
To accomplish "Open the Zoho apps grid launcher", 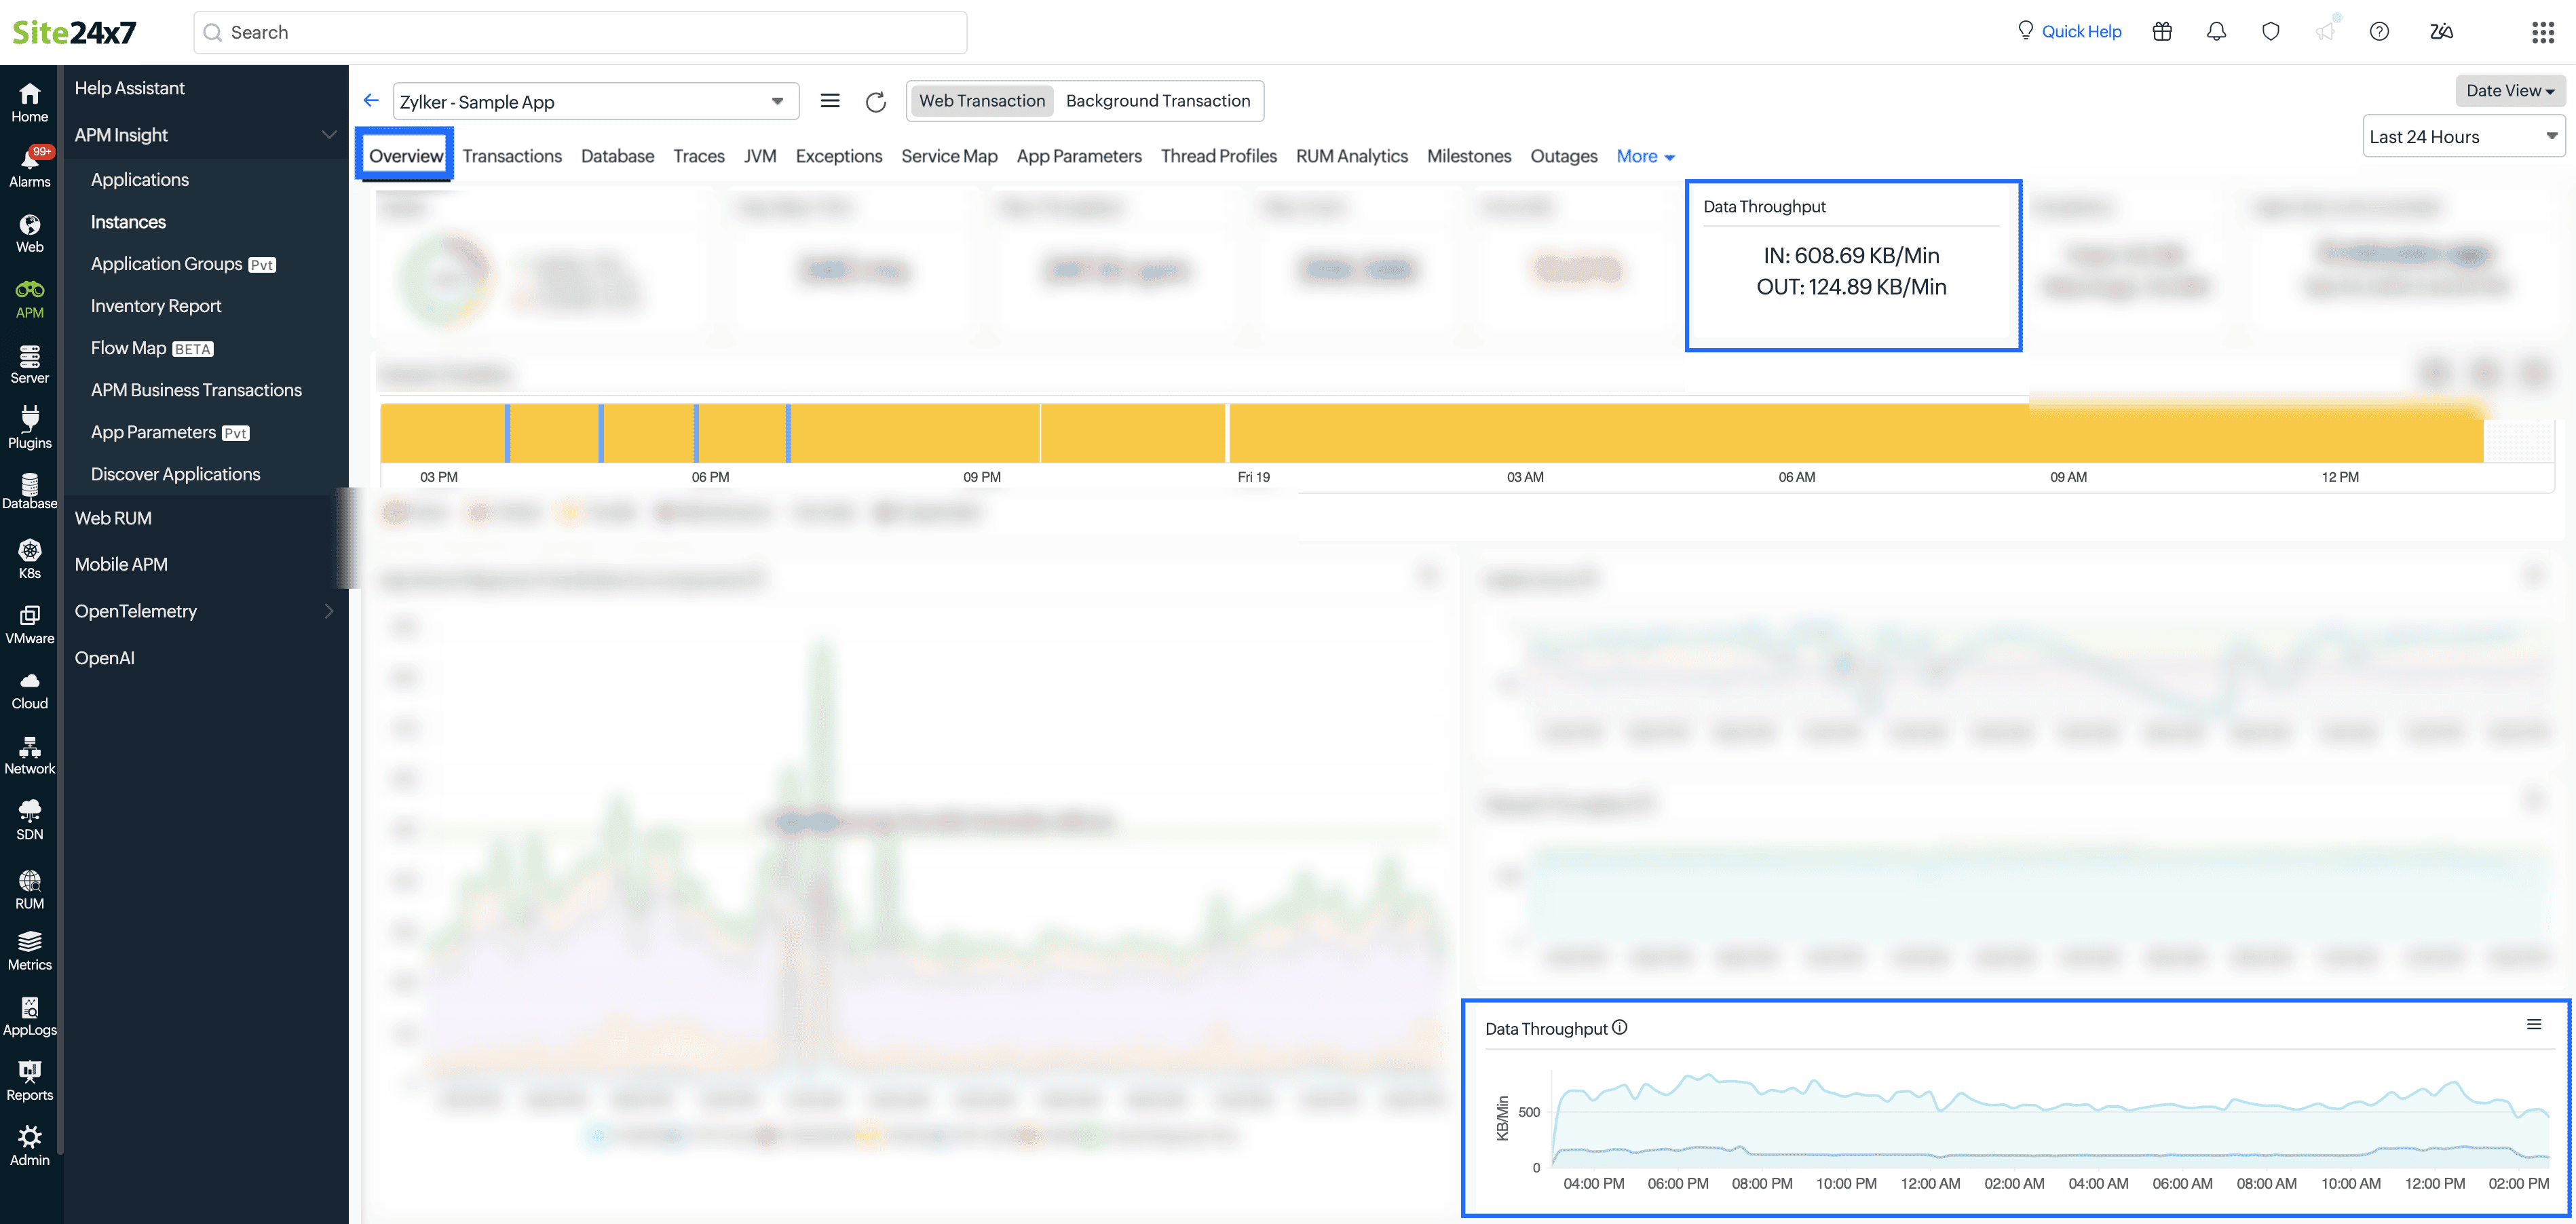I will click(2544, 31).
